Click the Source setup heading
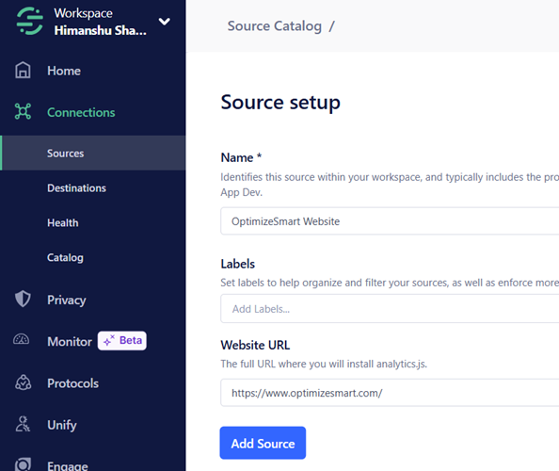The width and height of the screenshot is (559, 471). (280, 103)
